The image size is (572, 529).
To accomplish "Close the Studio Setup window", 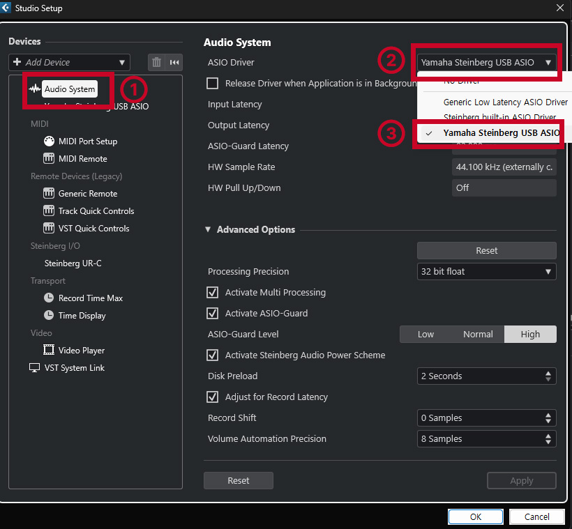I will click(560, 8).
